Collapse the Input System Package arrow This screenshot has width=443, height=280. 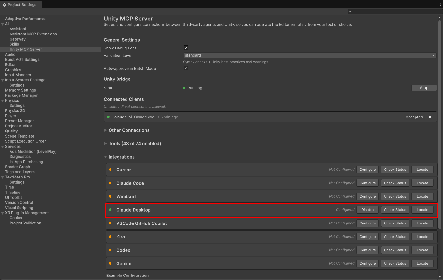(x=3, y=80)
